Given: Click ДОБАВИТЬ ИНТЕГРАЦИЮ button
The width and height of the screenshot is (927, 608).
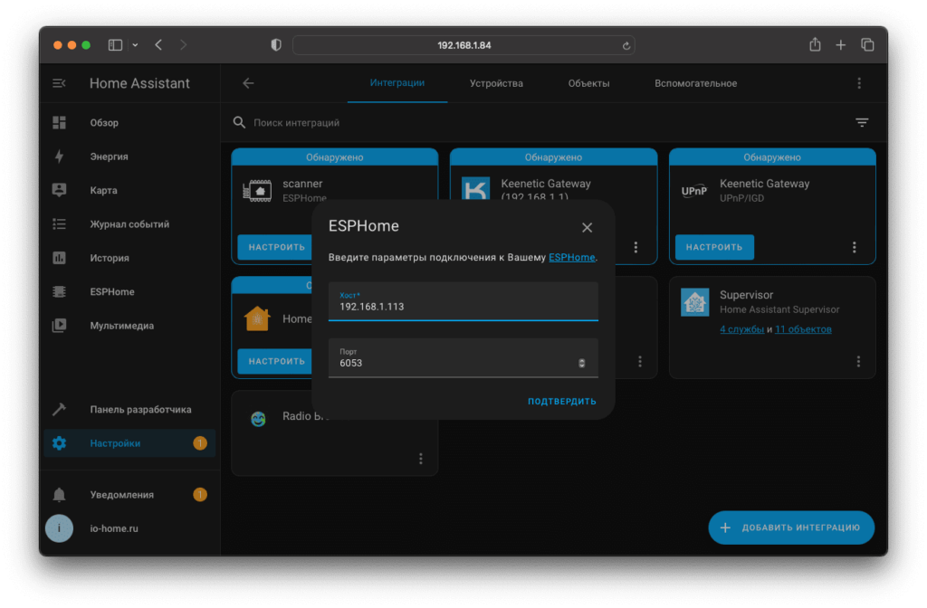Looking at the screenshot, I should click(791, 527).
